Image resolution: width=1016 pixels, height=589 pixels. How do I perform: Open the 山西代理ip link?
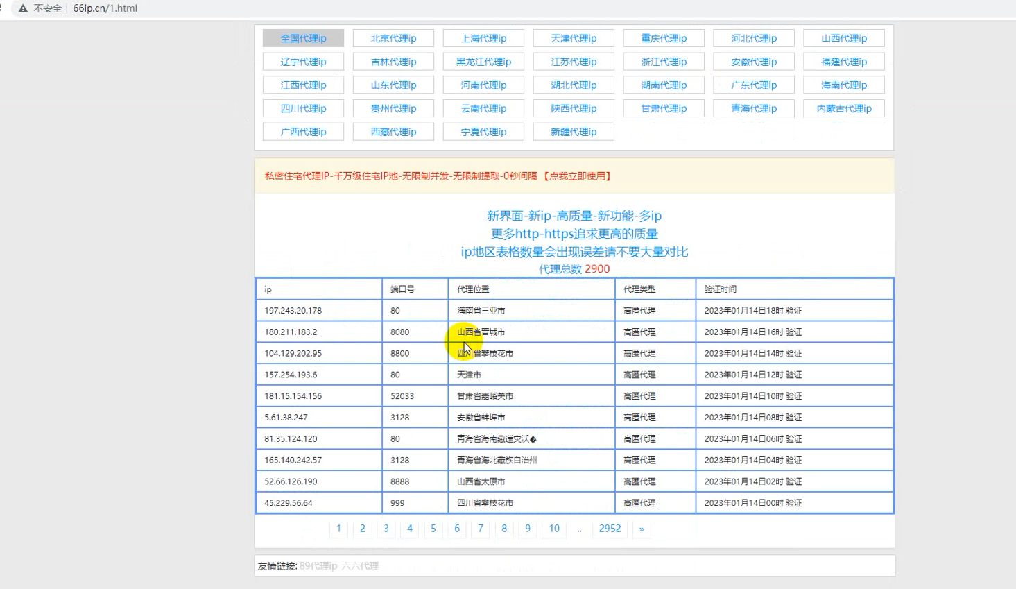[844, 38]
